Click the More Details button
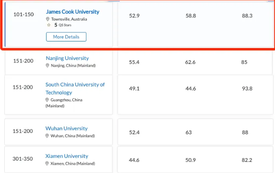The image size is (275, 173). click(x=66, y=37)
